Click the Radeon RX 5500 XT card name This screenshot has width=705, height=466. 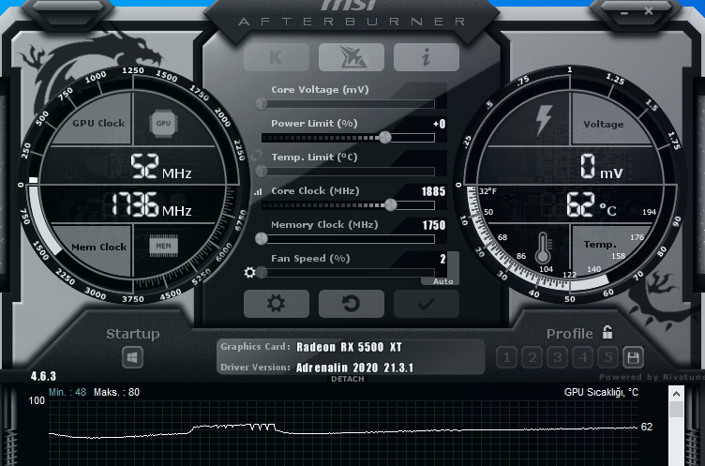tap(349, 347)
